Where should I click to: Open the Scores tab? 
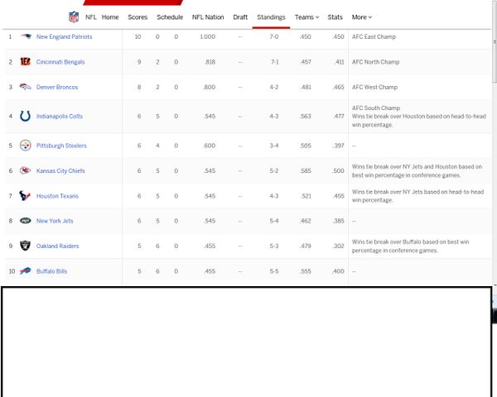[x=138, y=17]
